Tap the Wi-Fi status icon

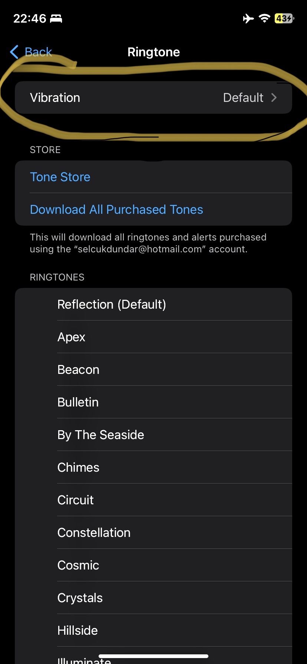pos(264,18)
